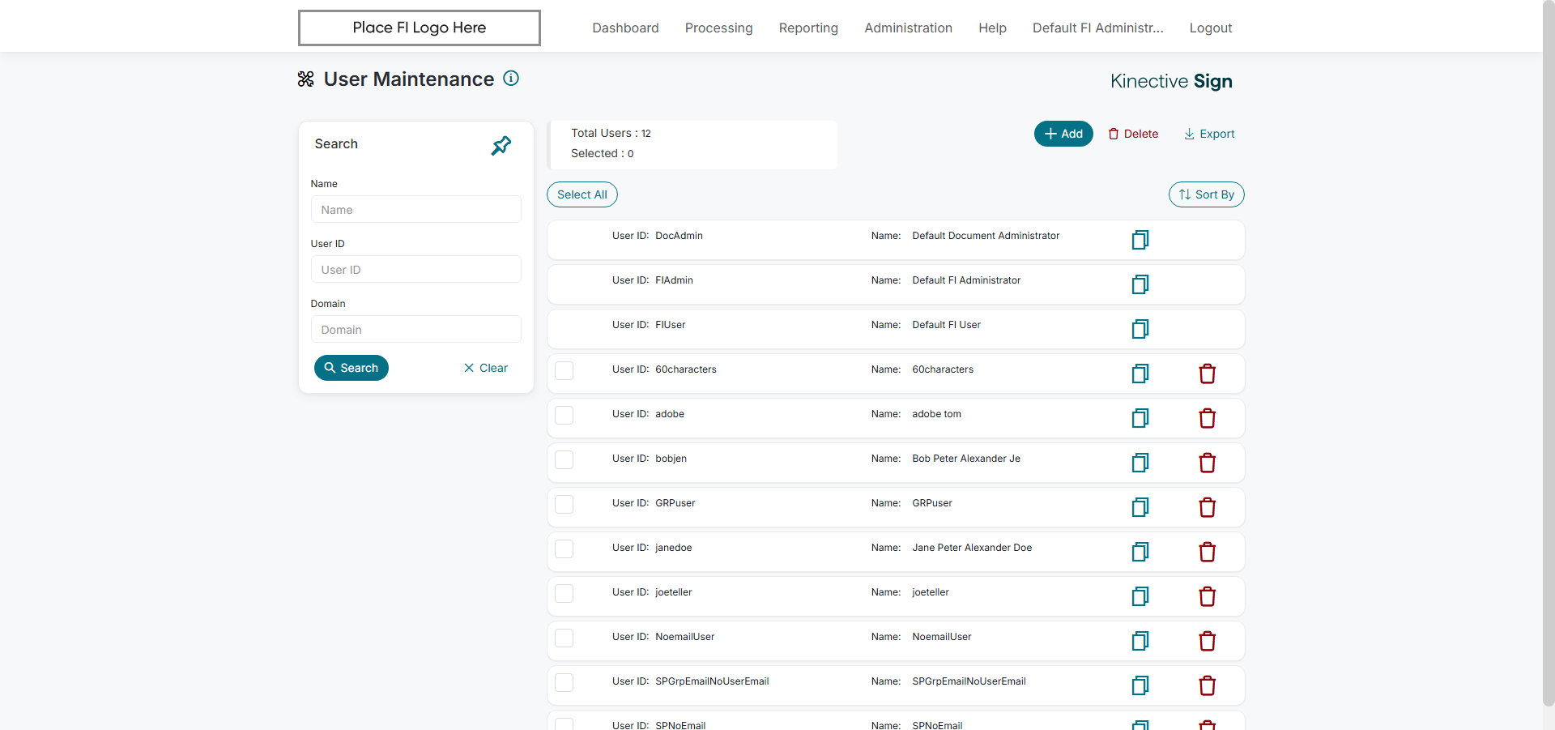
Task: Copy the DocAdmin user
Action: tap(1140, 240)
